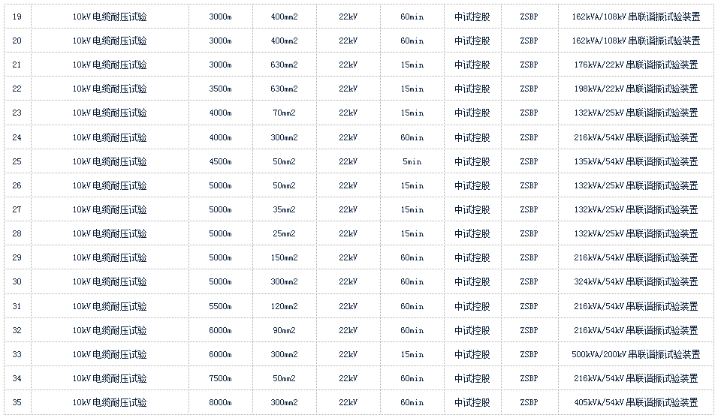Click the 150mm2 cross-section cell
Viewport: 718px width, 418px height.
(x=284, y=257)
